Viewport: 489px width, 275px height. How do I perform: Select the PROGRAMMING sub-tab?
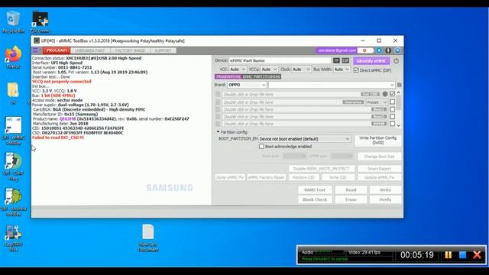pos(228,76)
